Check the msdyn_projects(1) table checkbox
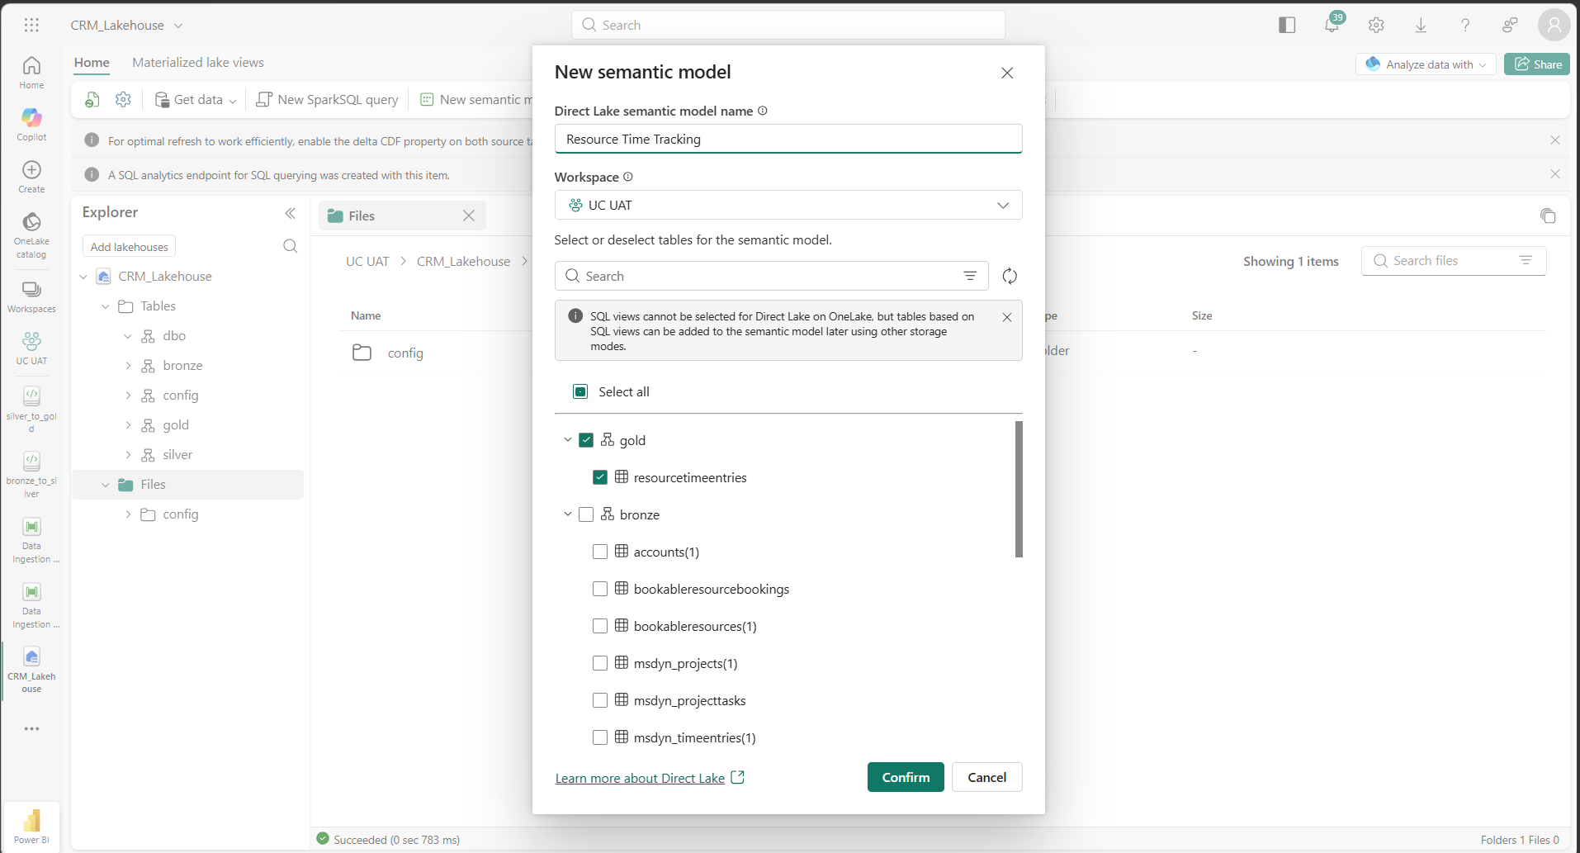The image size is (1580, 853). click(x=600, y=663)
